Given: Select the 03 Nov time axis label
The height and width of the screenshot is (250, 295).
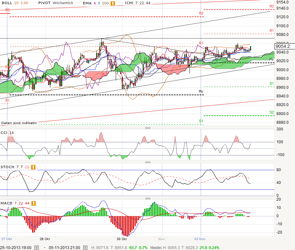Looking at the screenshot, I should [200, 239].
